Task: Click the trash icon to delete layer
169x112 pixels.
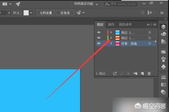Action: 149,74
